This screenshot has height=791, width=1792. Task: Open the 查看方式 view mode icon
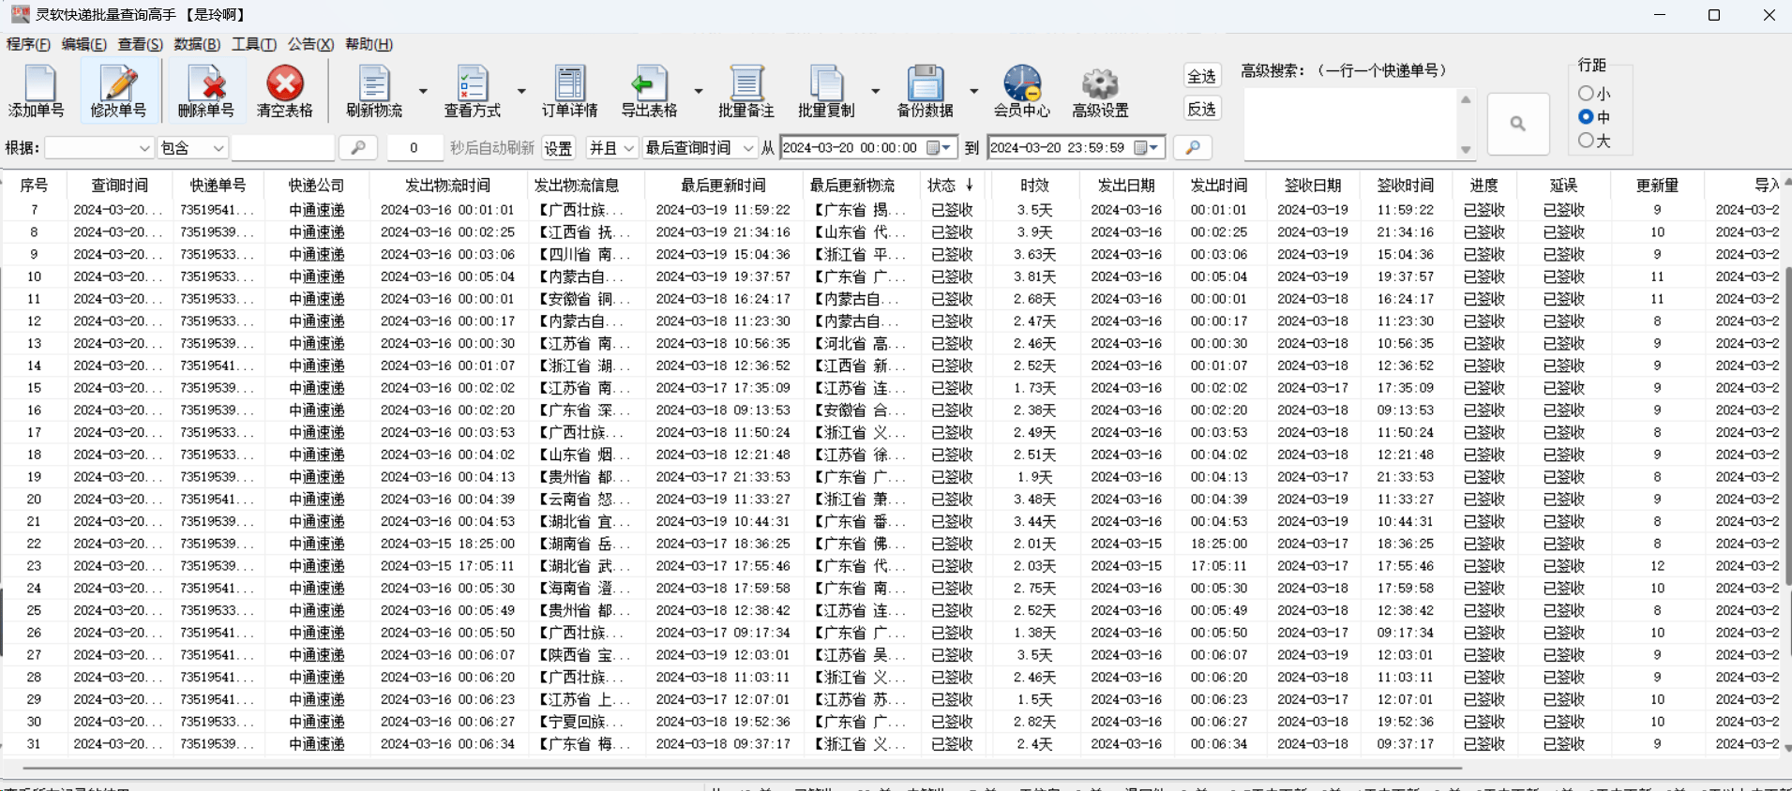[473, 91]
